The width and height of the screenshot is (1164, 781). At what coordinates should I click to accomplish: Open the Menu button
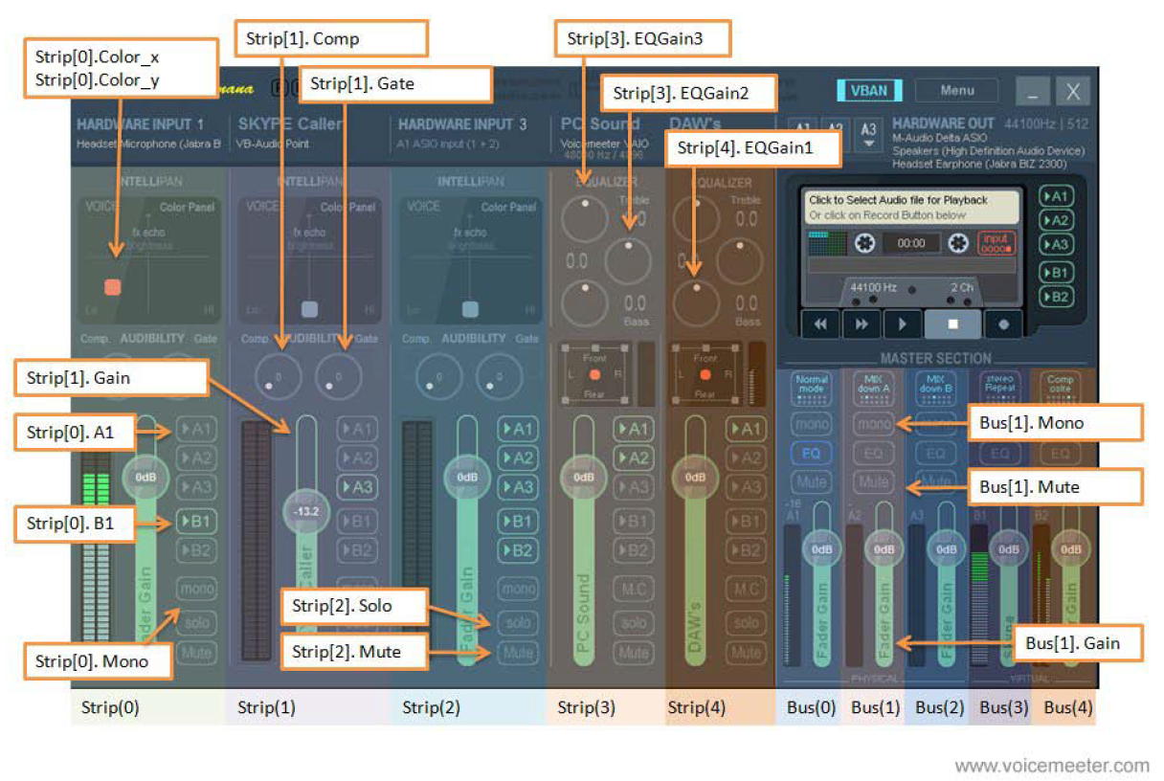pyautogui.click(x=956, y=91)
